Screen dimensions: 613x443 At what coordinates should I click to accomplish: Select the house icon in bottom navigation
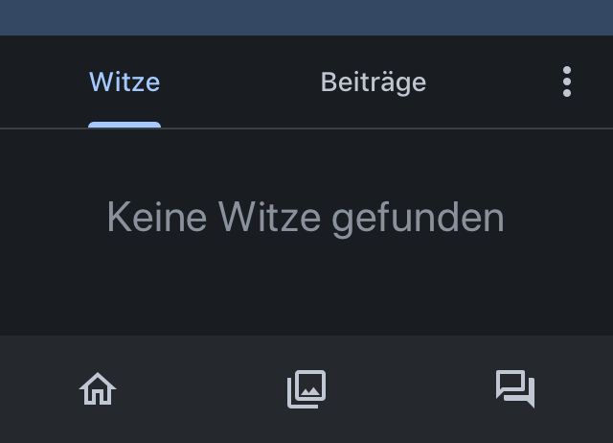tap(98, 389)
